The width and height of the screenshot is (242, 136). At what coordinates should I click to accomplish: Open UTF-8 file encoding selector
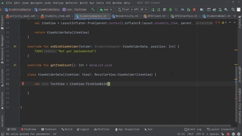(200, 134)
